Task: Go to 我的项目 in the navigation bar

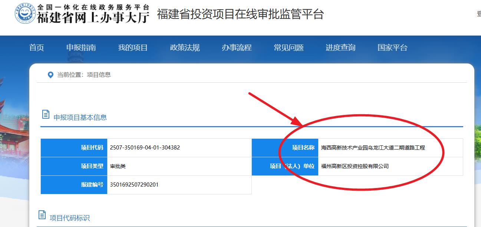Action: (x=133, y=47)
